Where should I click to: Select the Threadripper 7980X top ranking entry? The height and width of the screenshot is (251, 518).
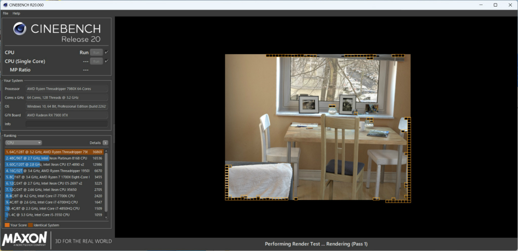pos(54,152)
